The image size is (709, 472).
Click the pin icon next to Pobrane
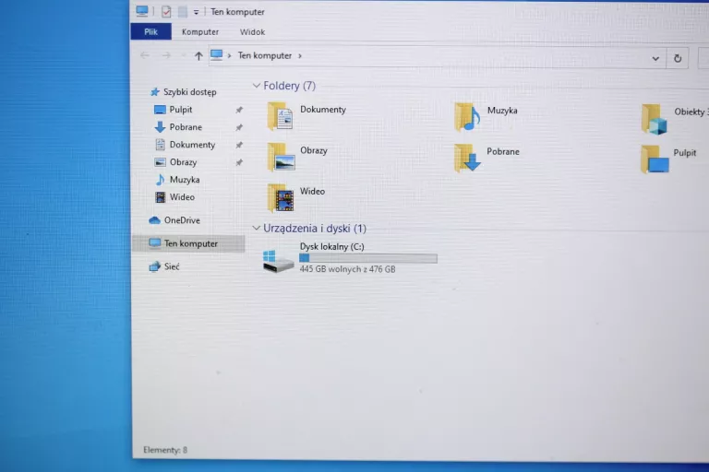(x=239, y=127)
